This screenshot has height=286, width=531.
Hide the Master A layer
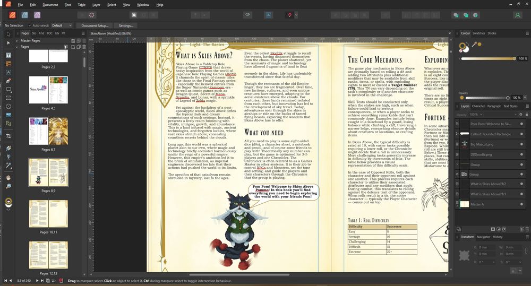click(x=522, y=204)
